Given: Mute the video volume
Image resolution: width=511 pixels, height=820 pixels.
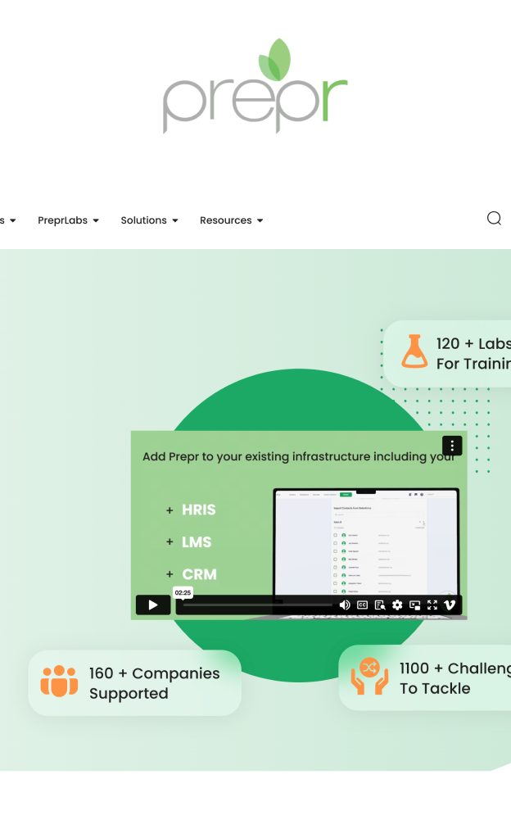Looking at the screenshot, I should 345,605.
